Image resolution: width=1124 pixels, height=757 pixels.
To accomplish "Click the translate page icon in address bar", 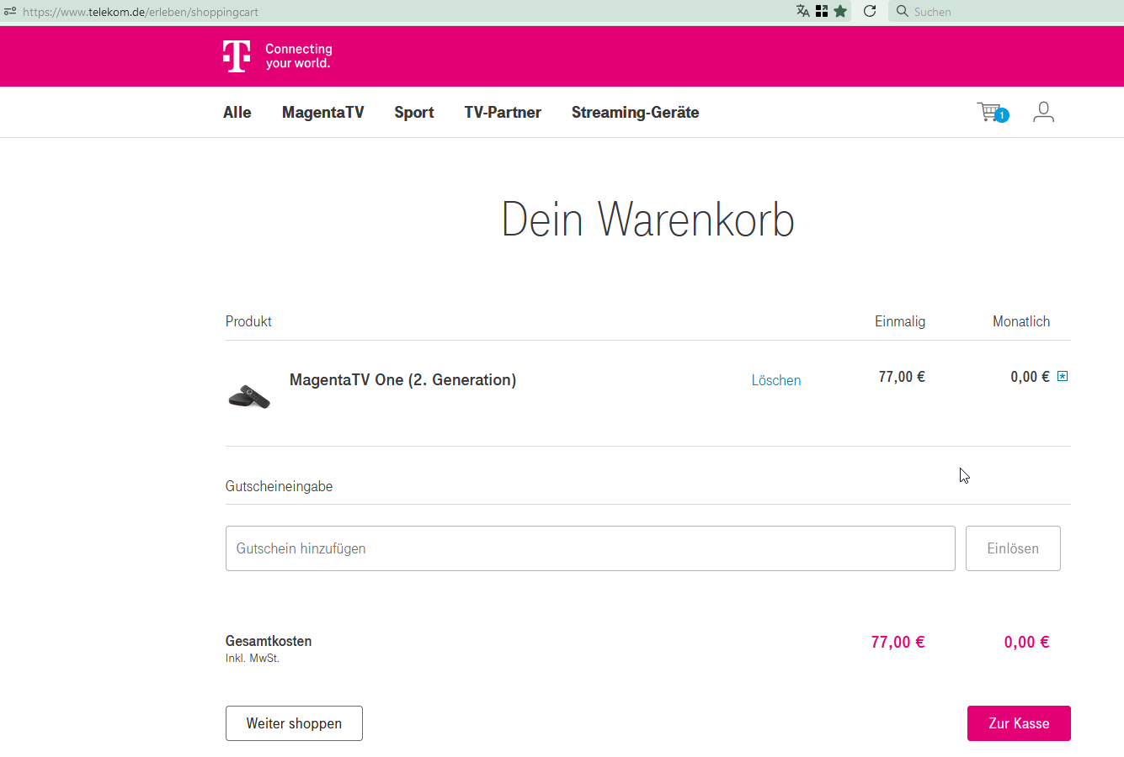I will point(802,11).
